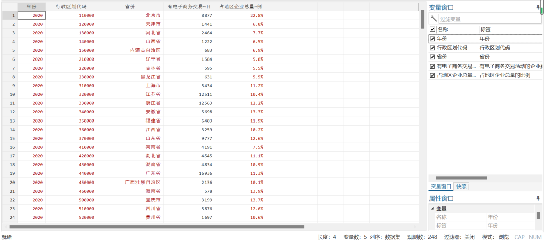Uncheck the 有电子商务交易 variable checkbox
The height and width of the screenshot is (241, 544).
click(x=432, y=66)
